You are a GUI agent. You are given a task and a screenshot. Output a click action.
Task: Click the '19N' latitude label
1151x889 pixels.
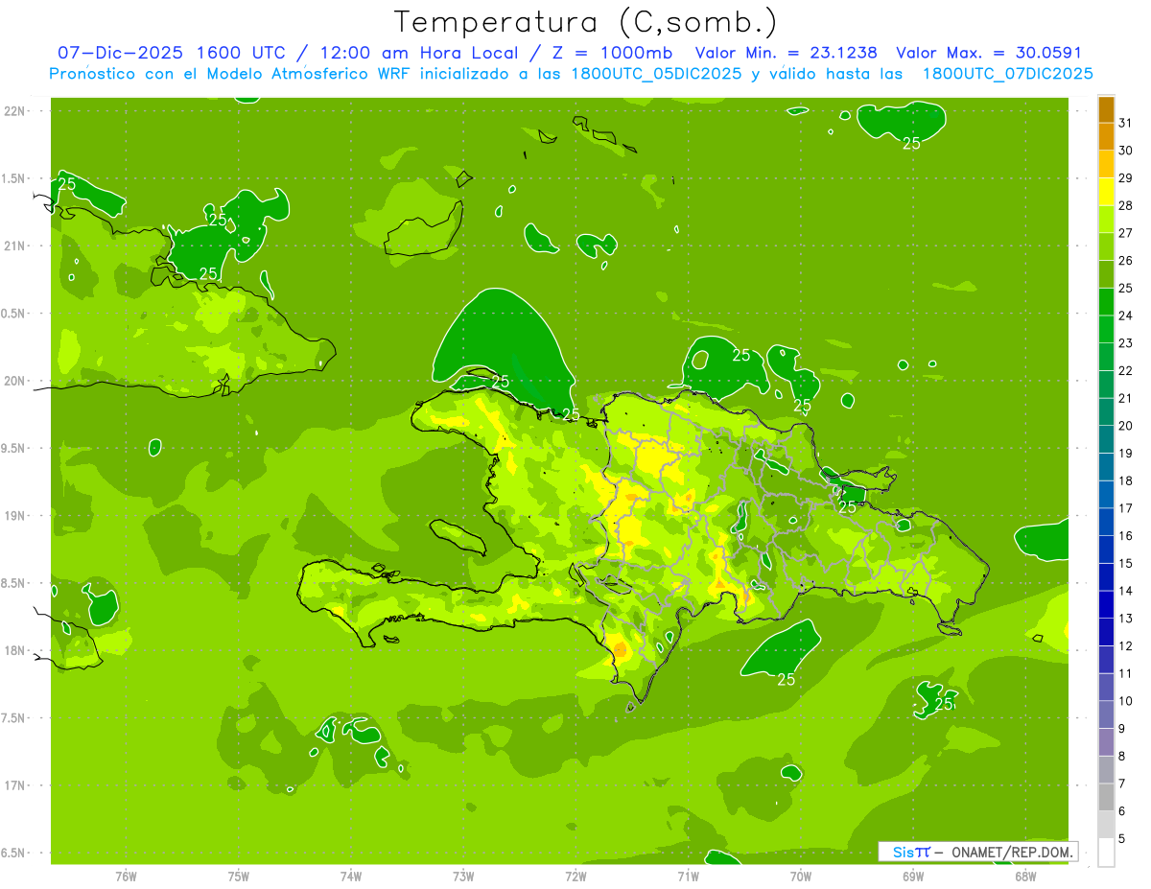[x=16, y=516]
